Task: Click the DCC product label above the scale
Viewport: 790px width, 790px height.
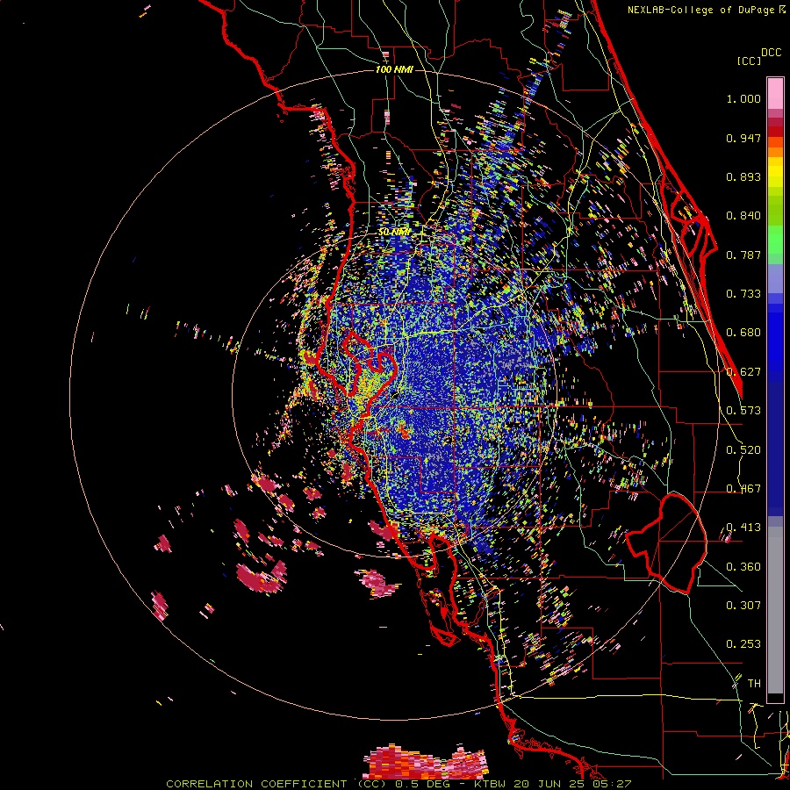Action: pos(771,53)
